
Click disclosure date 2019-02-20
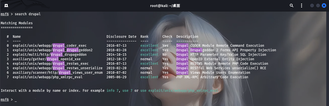[x=116, y=68]
